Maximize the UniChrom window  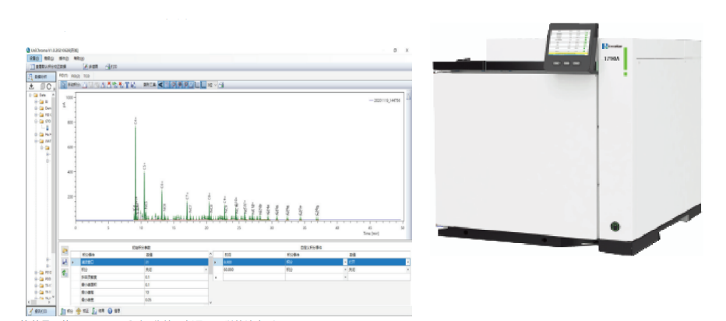click(395, 50)
